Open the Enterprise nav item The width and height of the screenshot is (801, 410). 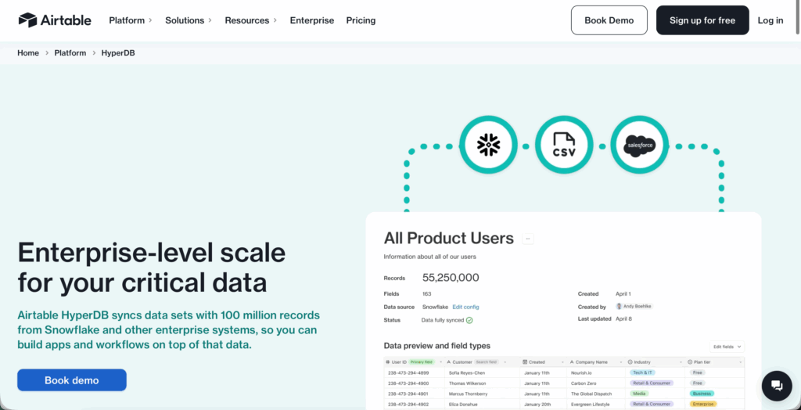point(311,20)
